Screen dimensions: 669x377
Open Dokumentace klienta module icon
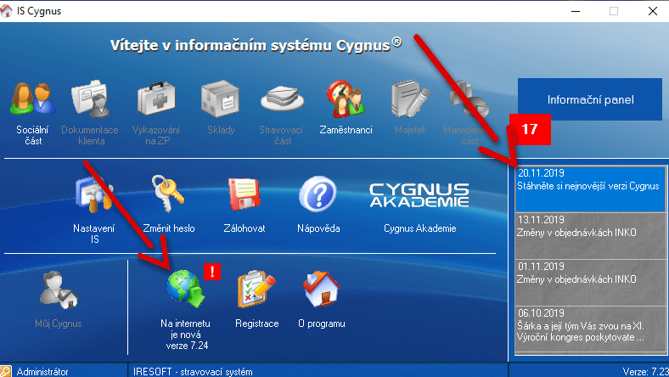[x=91, y=98]
